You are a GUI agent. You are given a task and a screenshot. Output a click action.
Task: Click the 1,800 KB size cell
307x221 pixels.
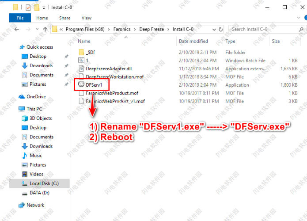click(289, 85)
